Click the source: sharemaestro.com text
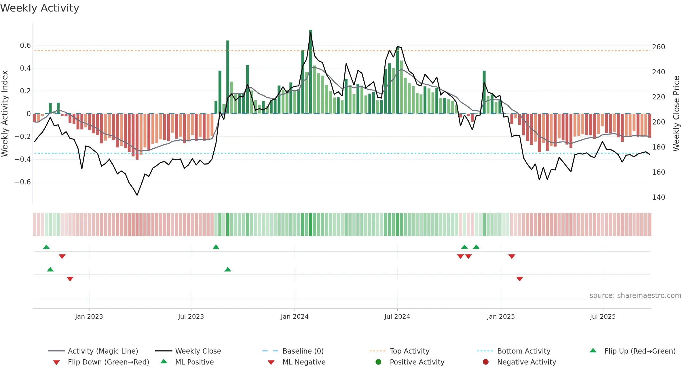The image size is (691, 389). [x=635, y=295]
